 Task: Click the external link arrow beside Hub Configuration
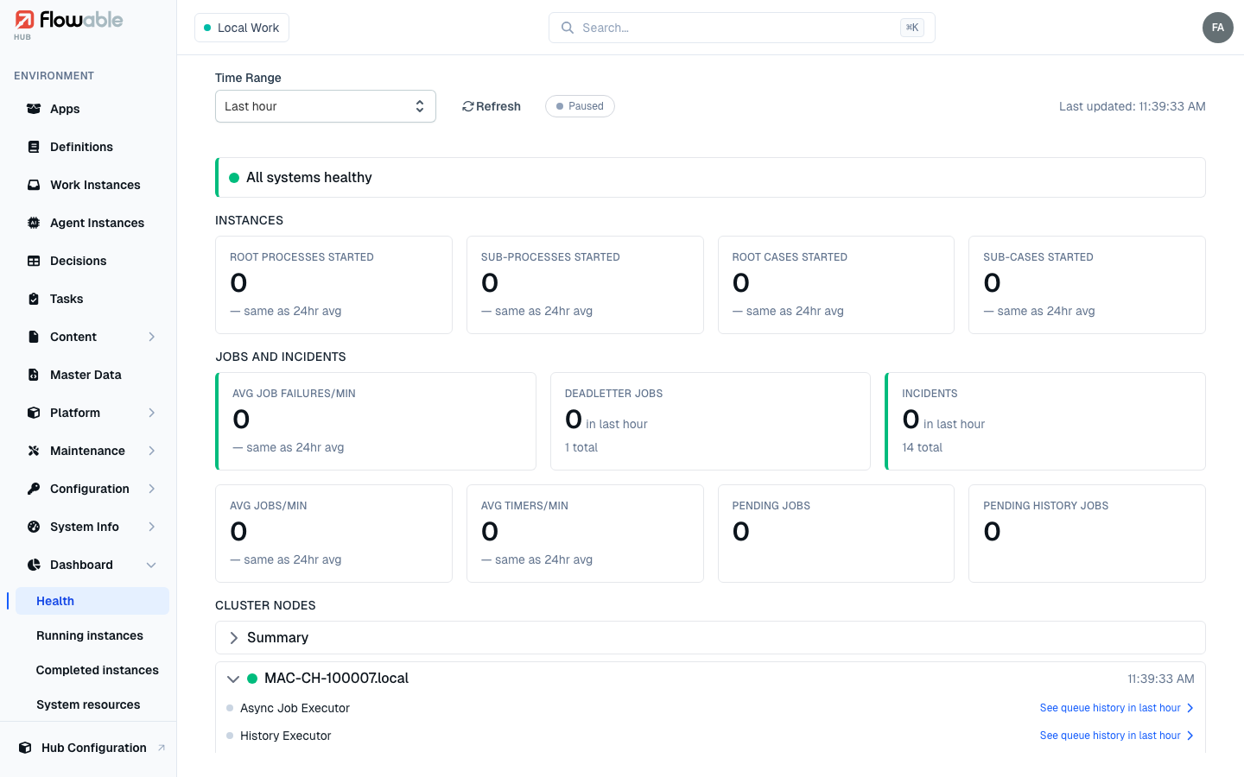pos(162,748)
